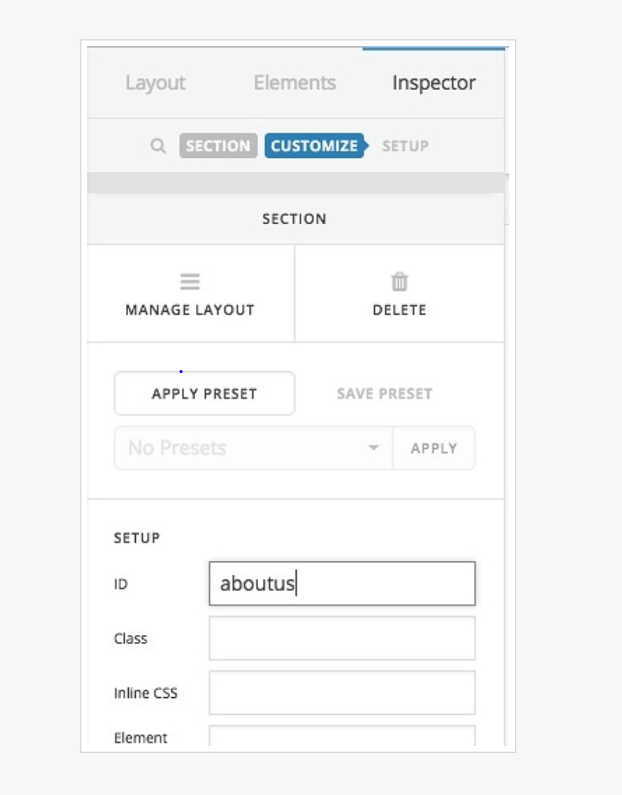Click the MANAGE LAYOUT label
622x795 pixels.
point(190,310)
